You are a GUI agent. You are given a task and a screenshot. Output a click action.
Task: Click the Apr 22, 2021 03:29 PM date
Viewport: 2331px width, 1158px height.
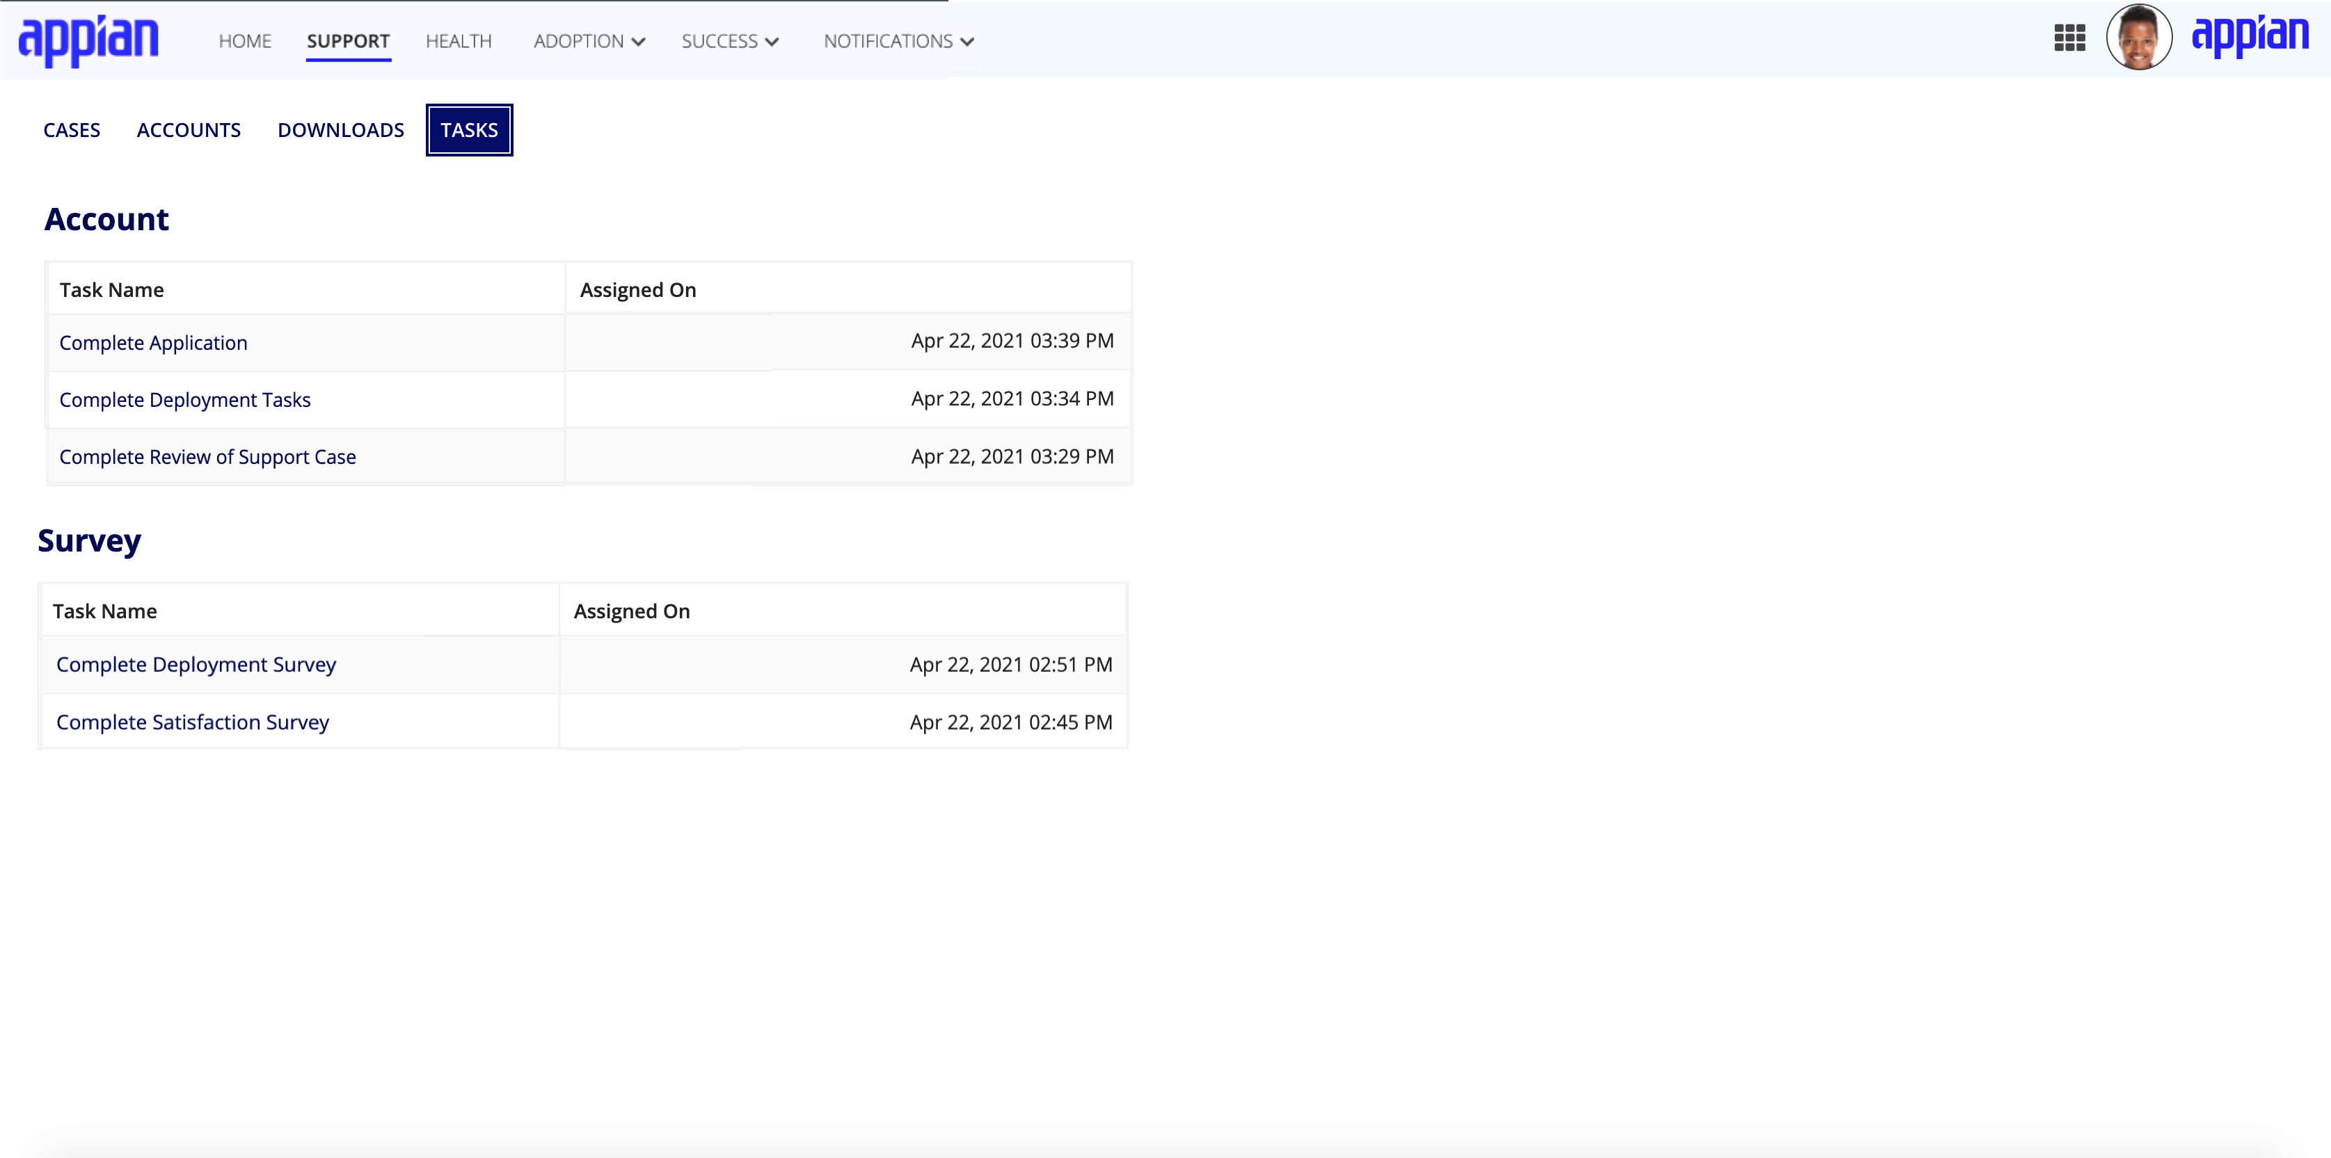(1012, 457)
